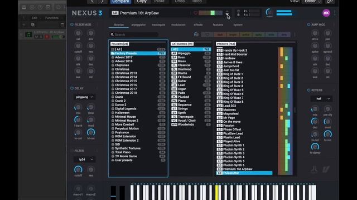Screen dimensions: 357x200
Task: Go to previous setting with left arrow
Action: [92, 1]
